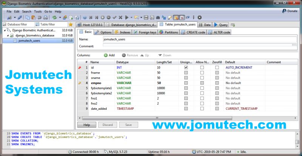The height and width of the screenshot is (156, 302).
Task: Toggle Allow NULL for the date_added column
Action: coord(202,109)
